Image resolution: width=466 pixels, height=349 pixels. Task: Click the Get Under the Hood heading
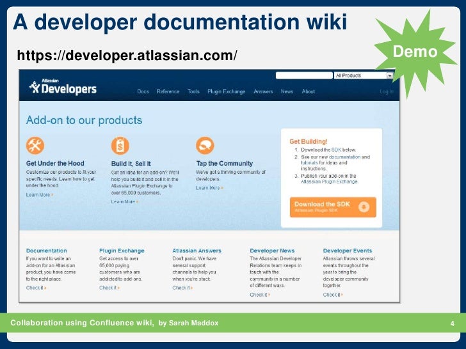55,163
